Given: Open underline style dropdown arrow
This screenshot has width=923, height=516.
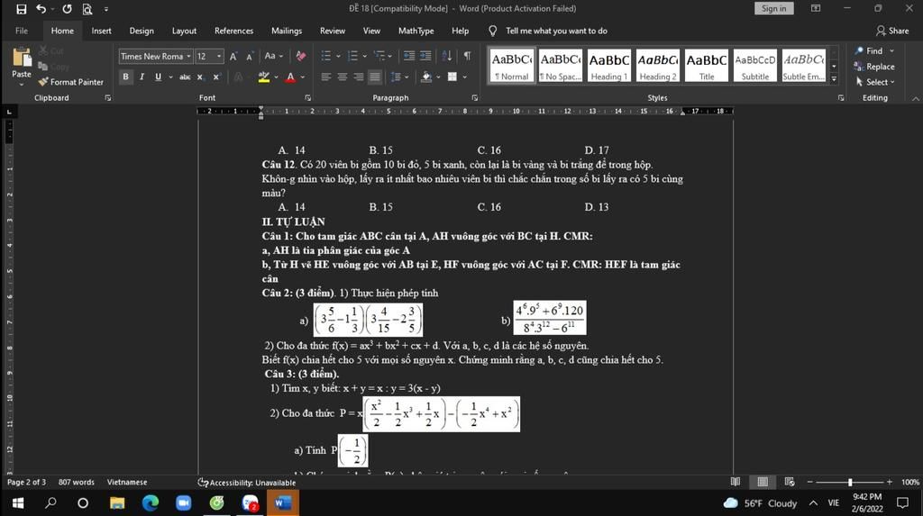Looking at the screenshot, I should coord(170,77).
